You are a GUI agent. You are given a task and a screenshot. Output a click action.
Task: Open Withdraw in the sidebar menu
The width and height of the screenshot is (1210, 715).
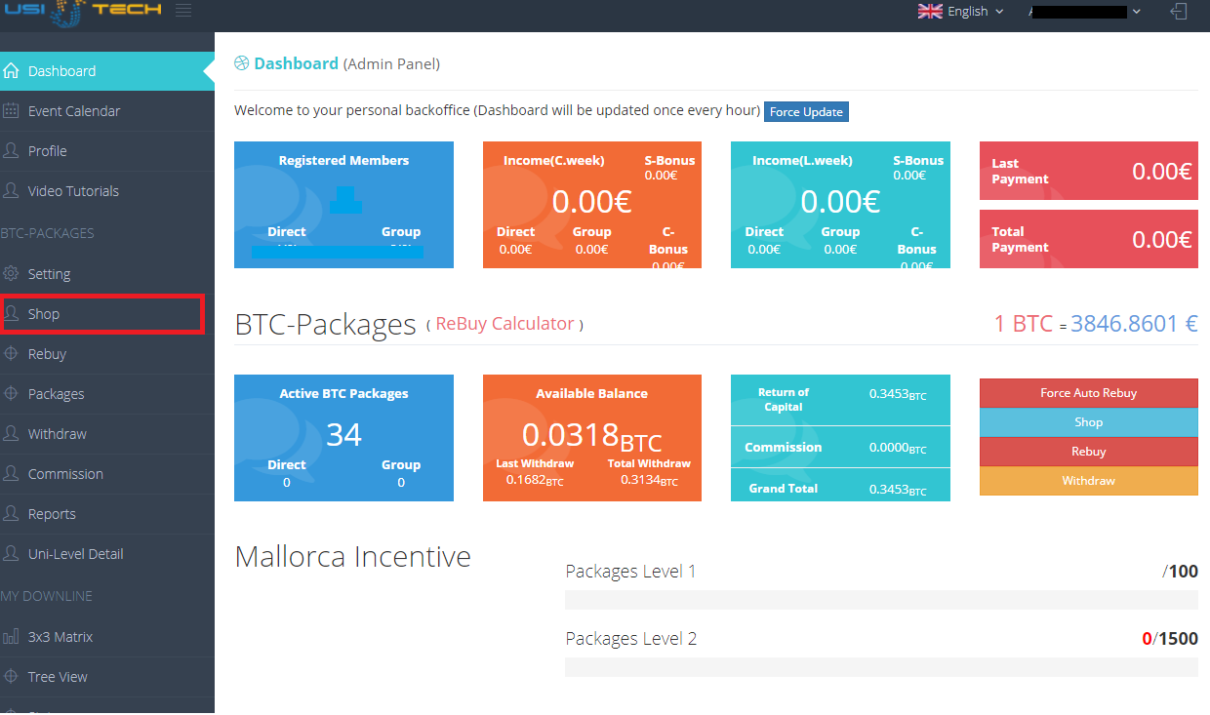tap(107, 434)
